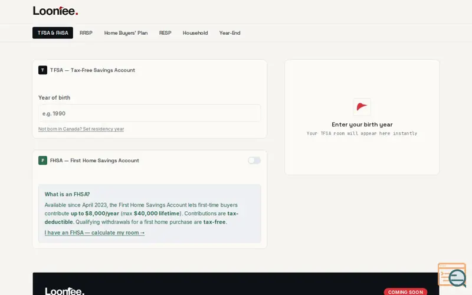
Task: Click the COMING SOON badge
Action: point(405,291)
